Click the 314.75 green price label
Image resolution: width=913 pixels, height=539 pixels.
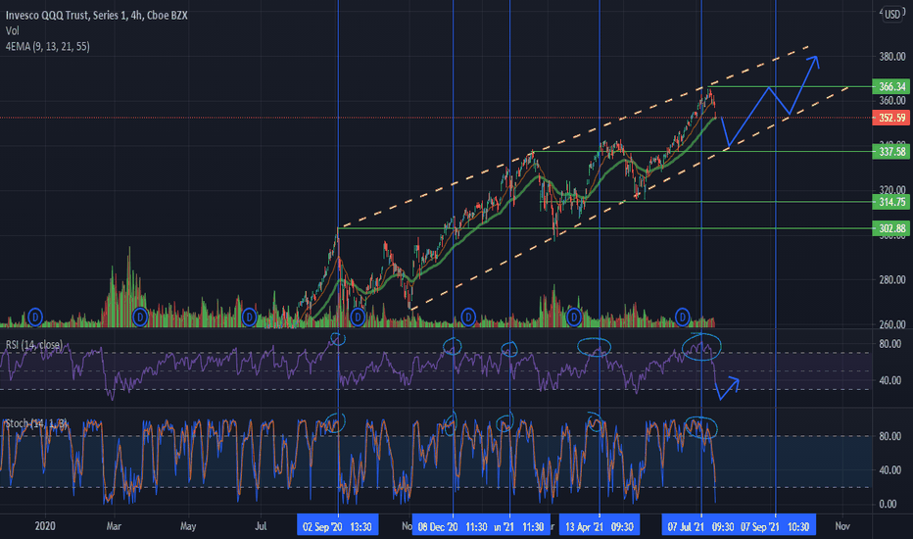tap(891, 202)
